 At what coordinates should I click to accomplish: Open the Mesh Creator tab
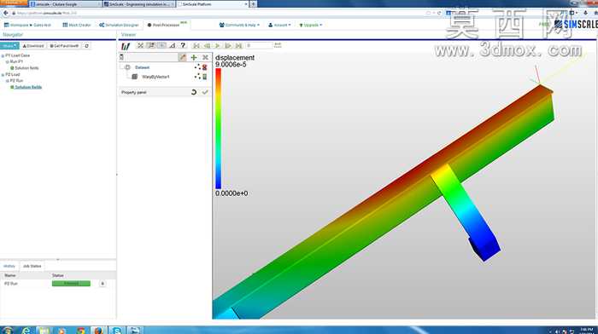coord(77,25)
